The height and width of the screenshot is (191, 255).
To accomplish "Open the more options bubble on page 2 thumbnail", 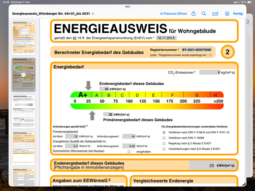I will (x=23, y=75).
